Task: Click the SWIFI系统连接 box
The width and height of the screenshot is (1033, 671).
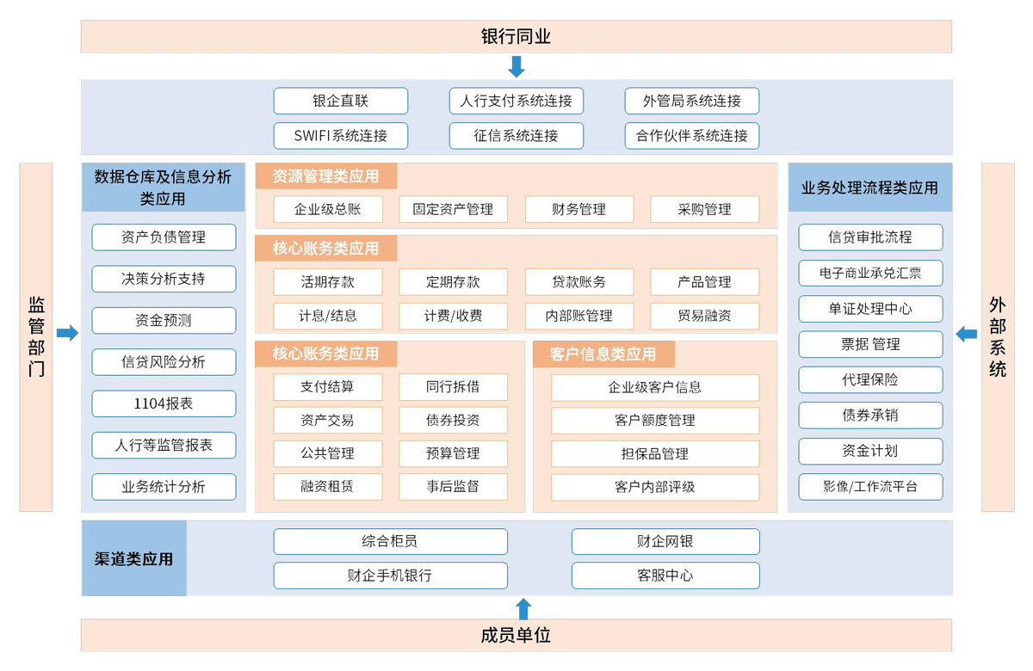Action: point(340,135)
